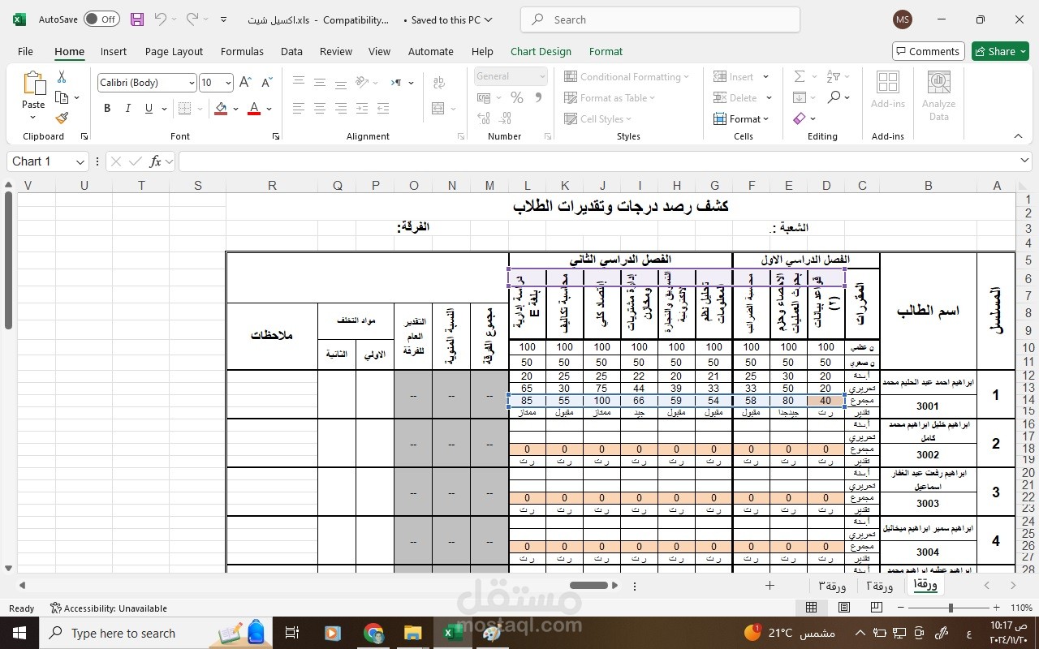The height and width of the screenshot is (649, 1039).
Task: Click the Undo arrow icon
Action: click(161, 19)
